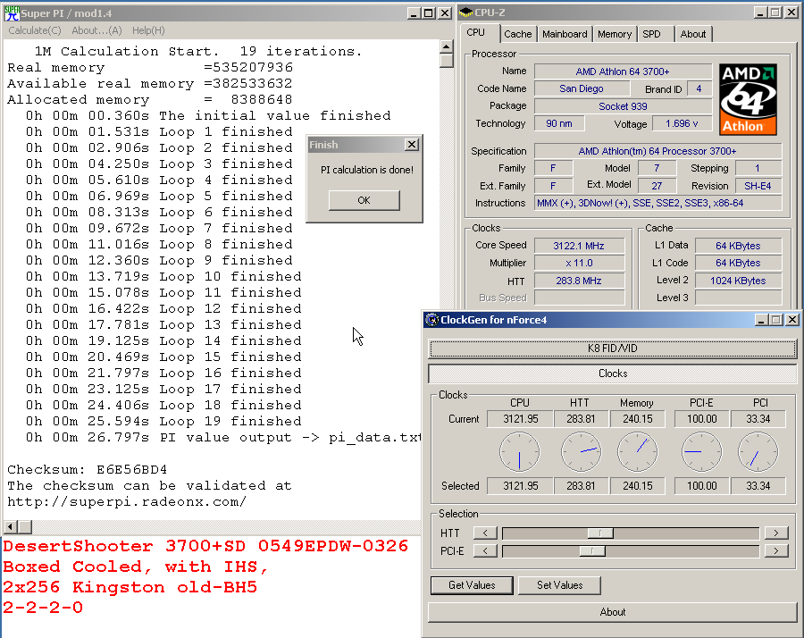Viewport: 804px width, 638px height.
Task: Click the Selected HTT clock field 283.81
Action: tap(581, 486)
